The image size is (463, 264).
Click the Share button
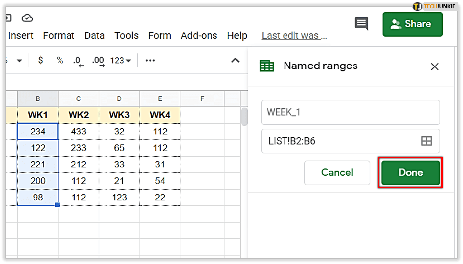412,24
